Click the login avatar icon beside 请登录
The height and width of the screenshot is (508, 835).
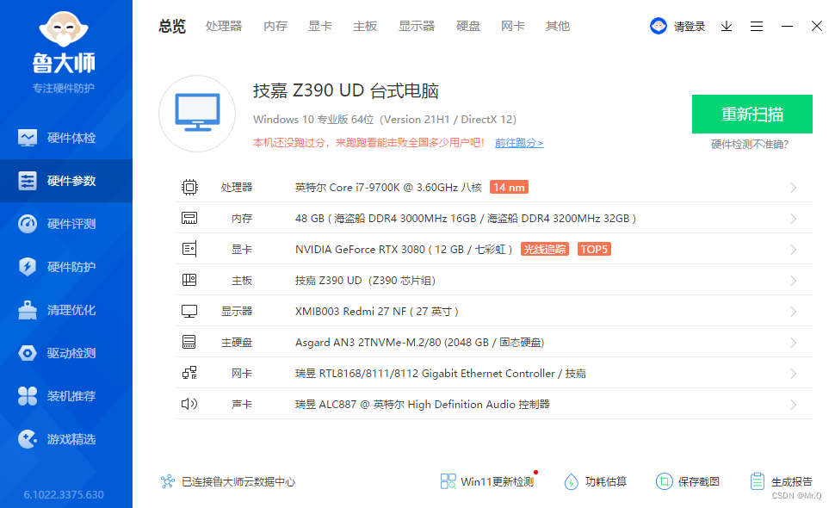tap(659, 26)
